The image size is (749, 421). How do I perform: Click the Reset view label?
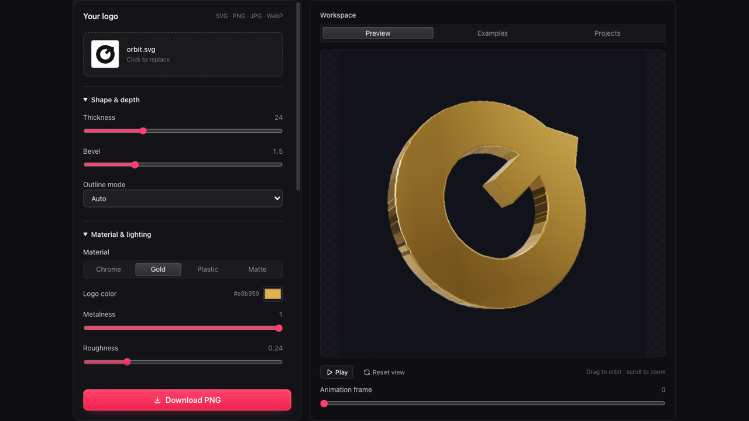click(x=389, y=372)
